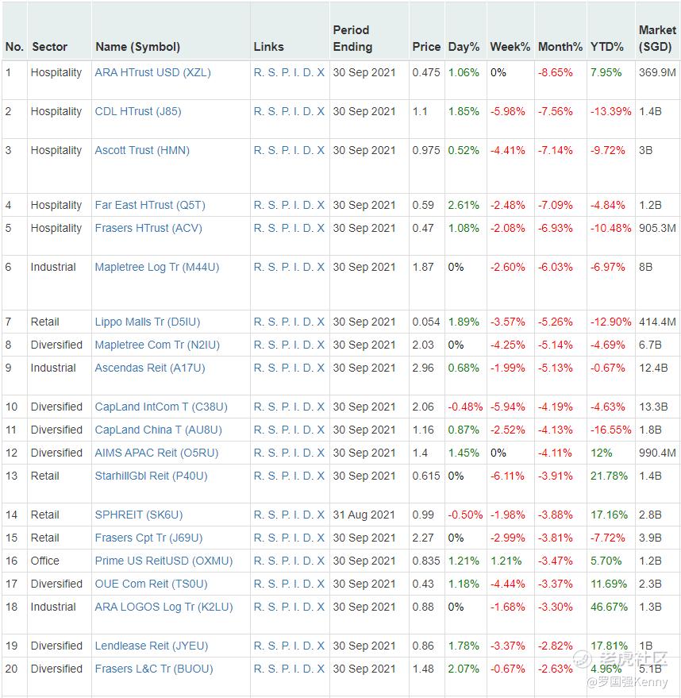Sort by Name (Symbol) column header
Image resolution: width=681 pixels, height=698 pixels.
point(137,47)
